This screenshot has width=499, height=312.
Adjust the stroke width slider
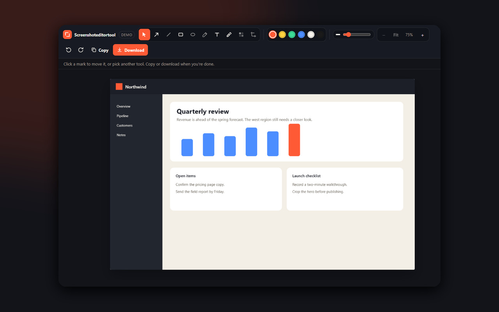tap(357, 35)
